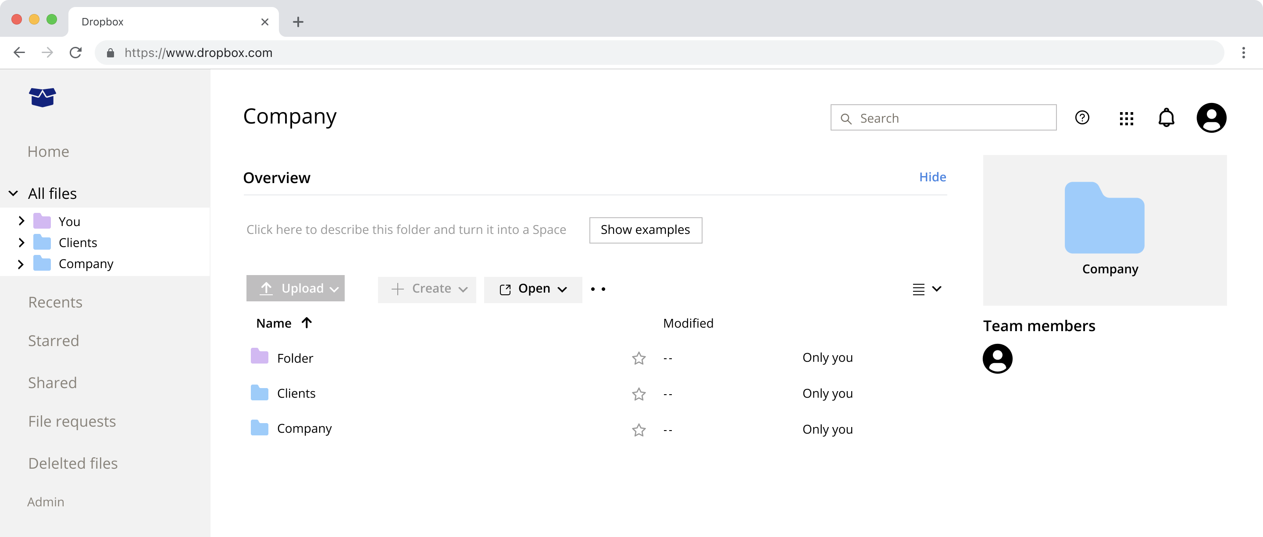Click the more options dots icon
This screenshot has height=537, width=1263.
pyautogui.click(x=598, y=289)
